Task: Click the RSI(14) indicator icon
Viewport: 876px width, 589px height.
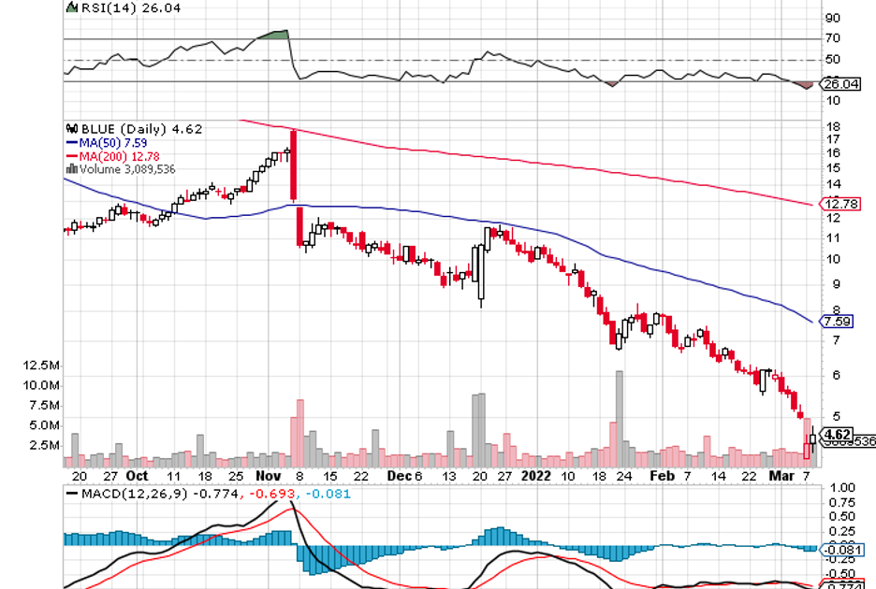Action: 70,7
